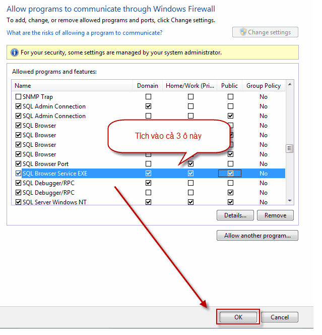Untick Home/Work for SQL Browser Service EXE
This screenshot has height=335, width=322.
[x=191, y=173]
